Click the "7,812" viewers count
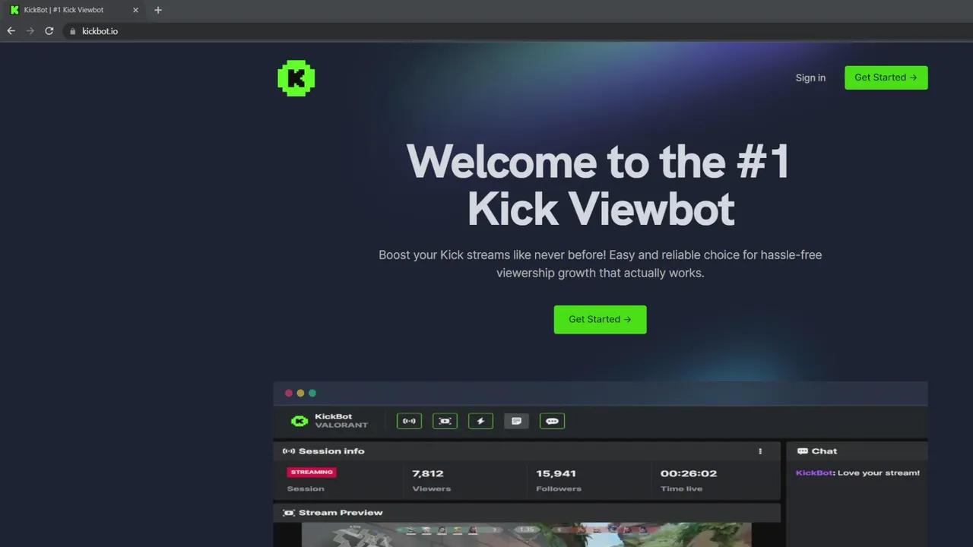Image resolution: width=973 pixels, height=547 pixels. tap(428, 473)
